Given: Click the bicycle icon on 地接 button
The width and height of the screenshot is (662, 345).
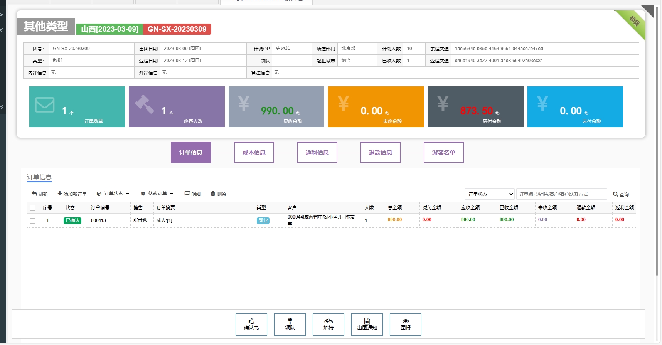Looking at the screenshot, I should 328,321.
